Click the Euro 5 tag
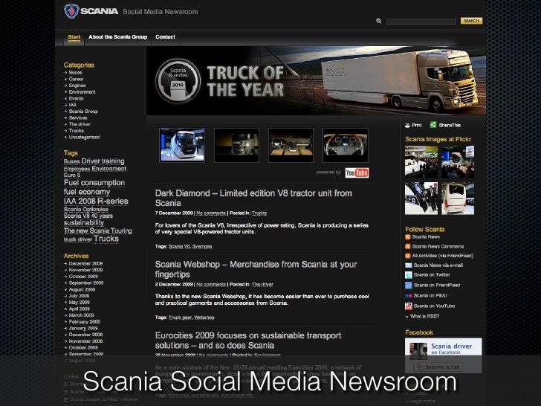 point(72,175)
